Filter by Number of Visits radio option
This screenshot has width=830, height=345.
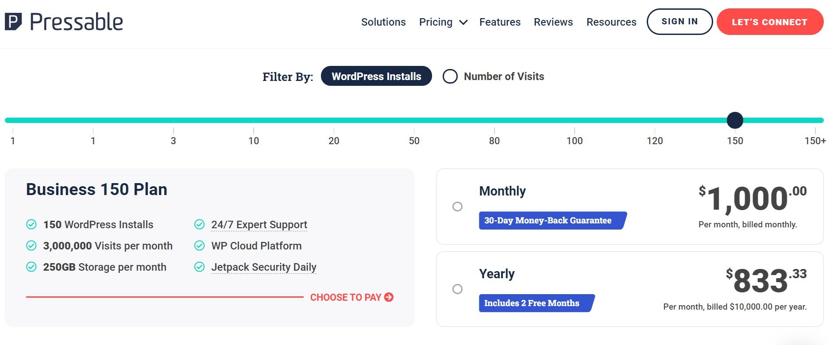450,77
